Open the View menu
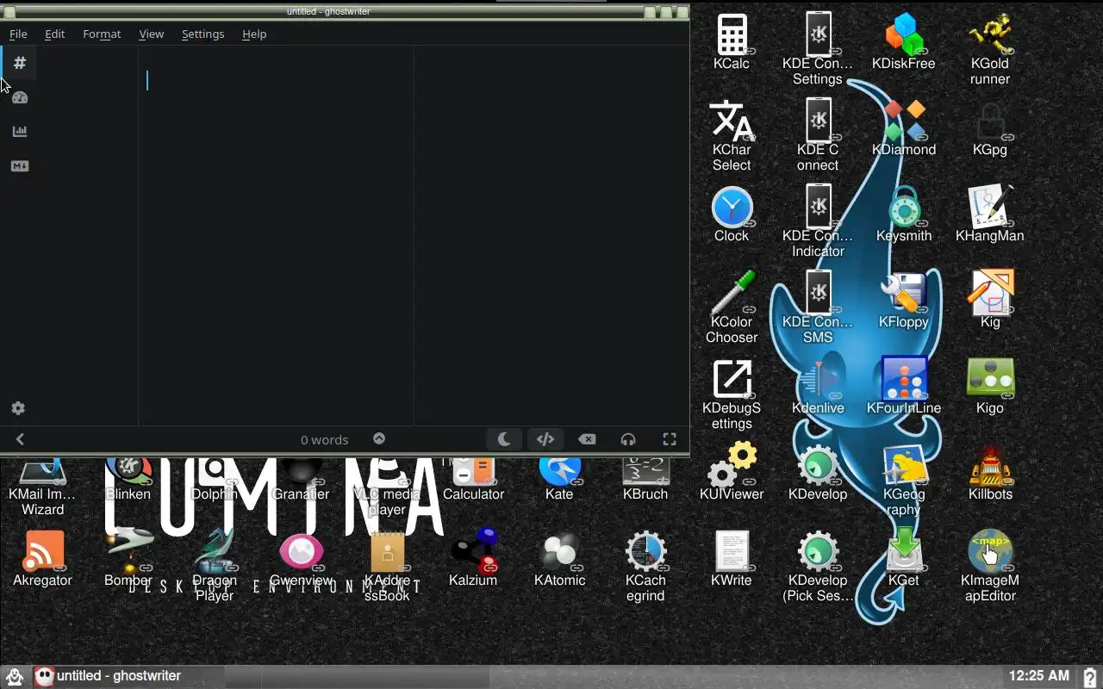 151,34
